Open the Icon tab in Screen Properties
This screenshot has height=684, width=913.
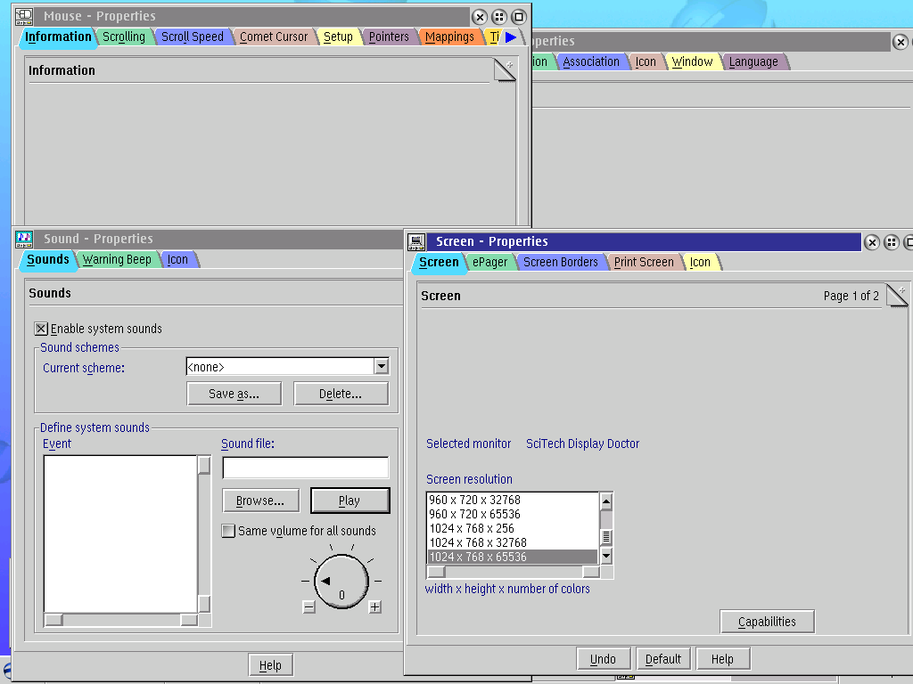tap(700, 263)
